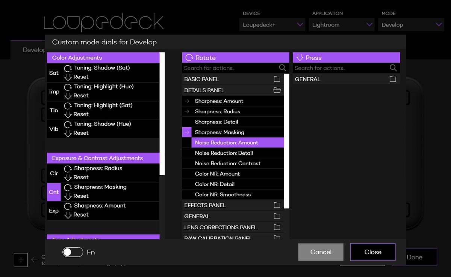Select the Vib dial
The height and width of the screenshot is (277, 451).
54,129
